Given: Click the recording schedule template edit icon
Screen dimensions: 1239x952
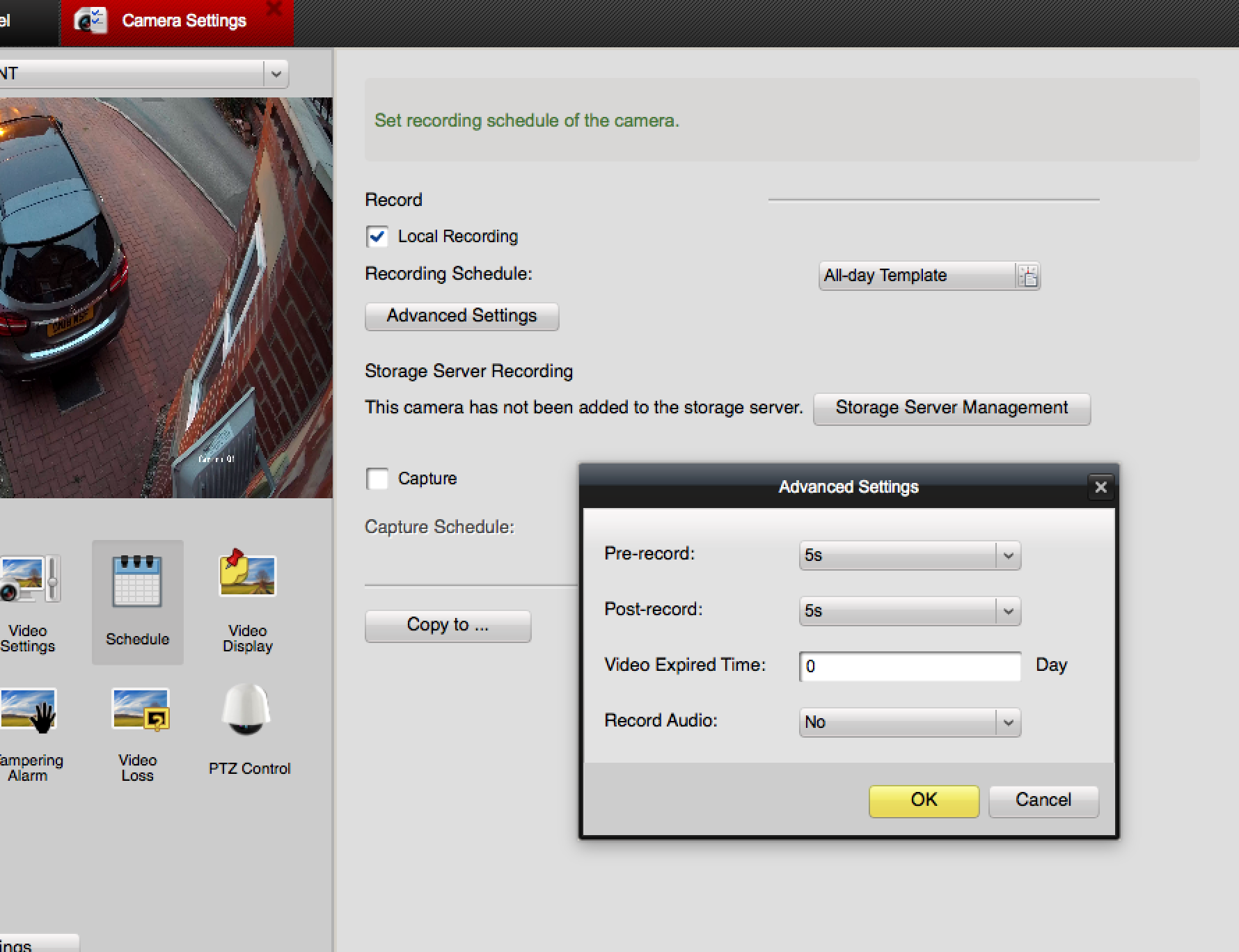Looking at the screenshot, I should 1028,276.
